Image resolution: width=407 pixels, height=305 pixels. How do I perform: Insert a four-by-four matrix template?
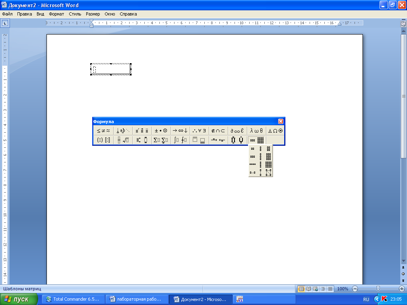[268, 164]
